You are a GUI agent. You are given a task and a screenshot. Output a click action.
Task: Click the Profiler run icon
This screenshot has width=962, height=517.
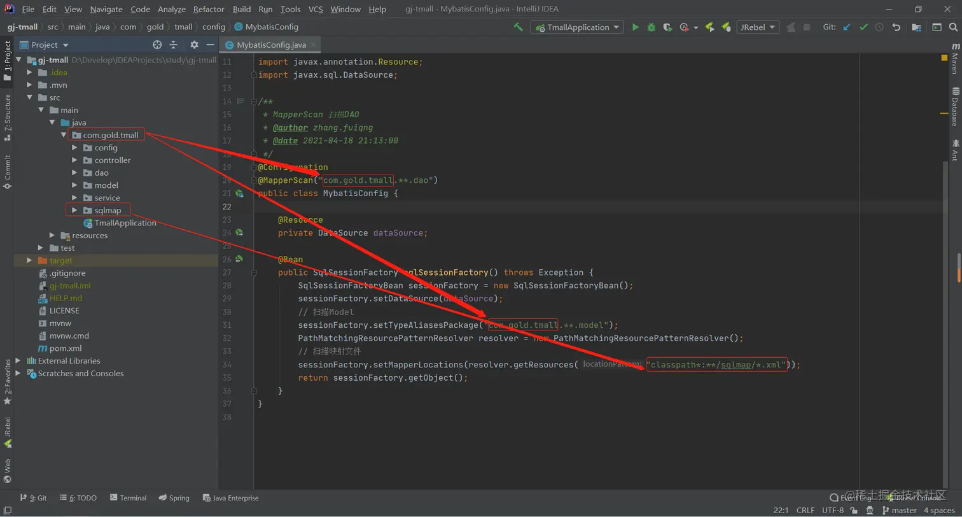point(684,27)
